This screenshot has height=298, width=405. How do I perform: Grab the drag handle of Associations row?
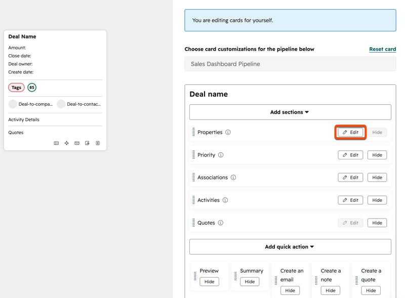click(x=193, y=177)
